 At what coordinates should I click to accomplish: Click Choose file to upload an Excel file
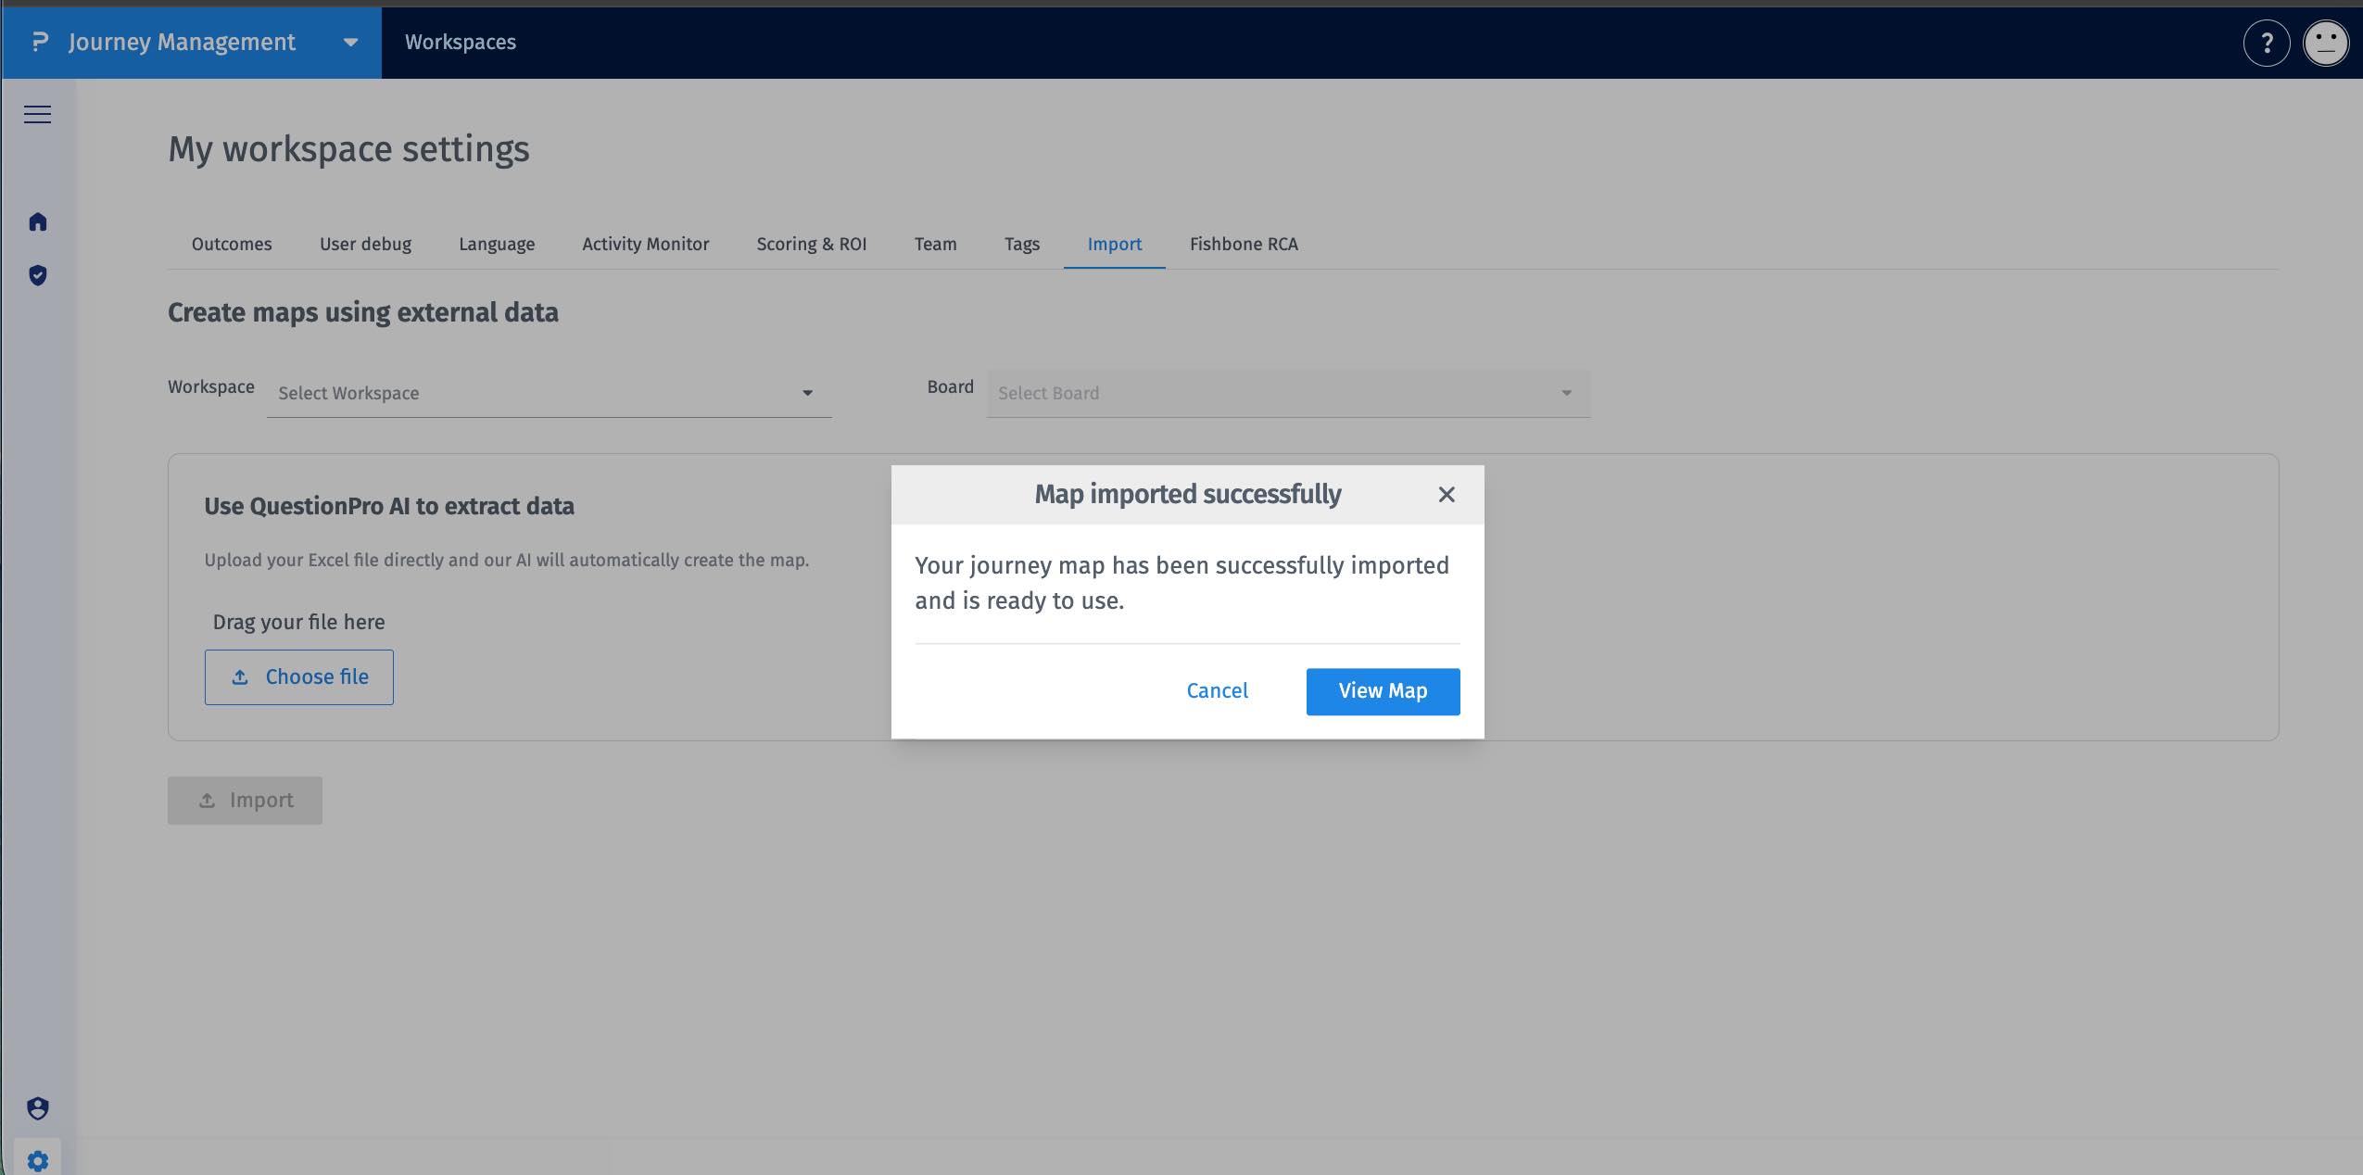pyautogui.click(x=298, y=676)
